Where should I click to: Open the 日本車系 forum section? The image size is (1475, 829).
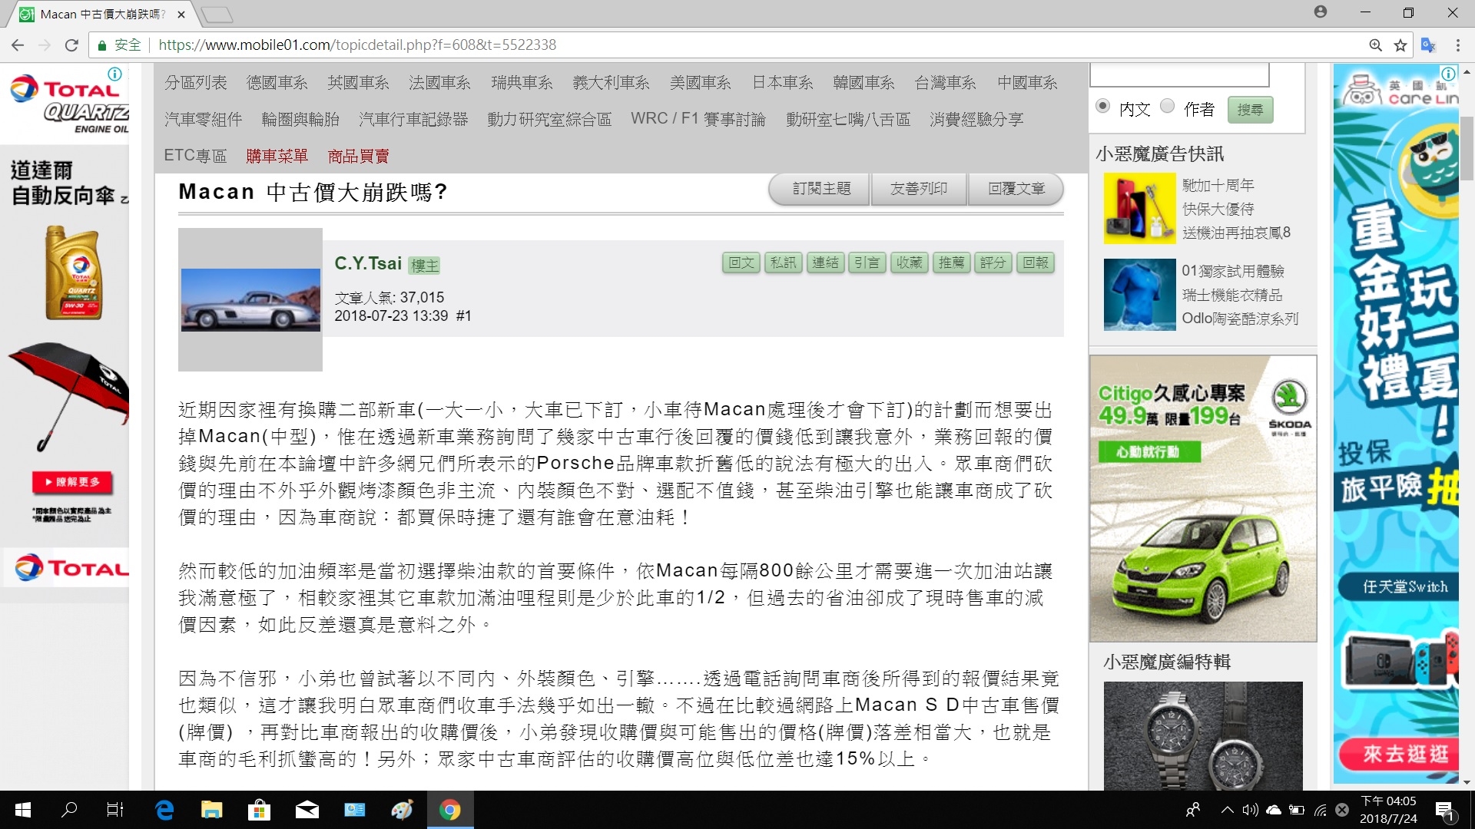[782, 83]
